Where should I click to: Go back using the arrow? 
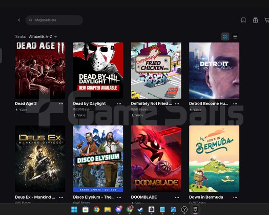tap(19, 20)
